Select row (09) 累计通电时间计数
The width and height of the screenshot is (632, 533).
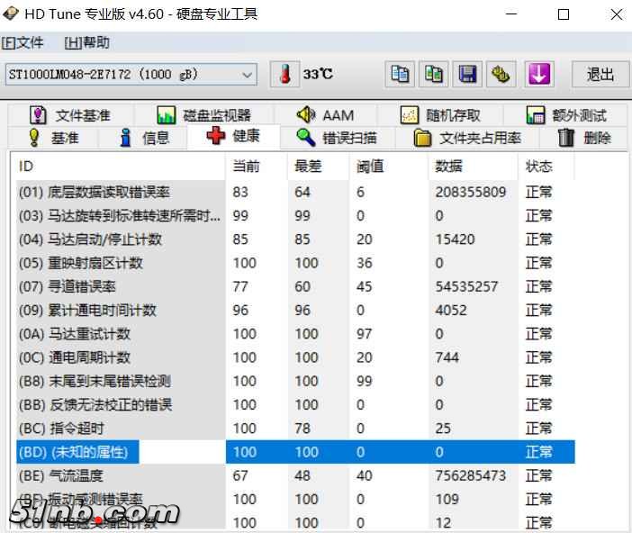pyautogui.click(x=295, y=310)
